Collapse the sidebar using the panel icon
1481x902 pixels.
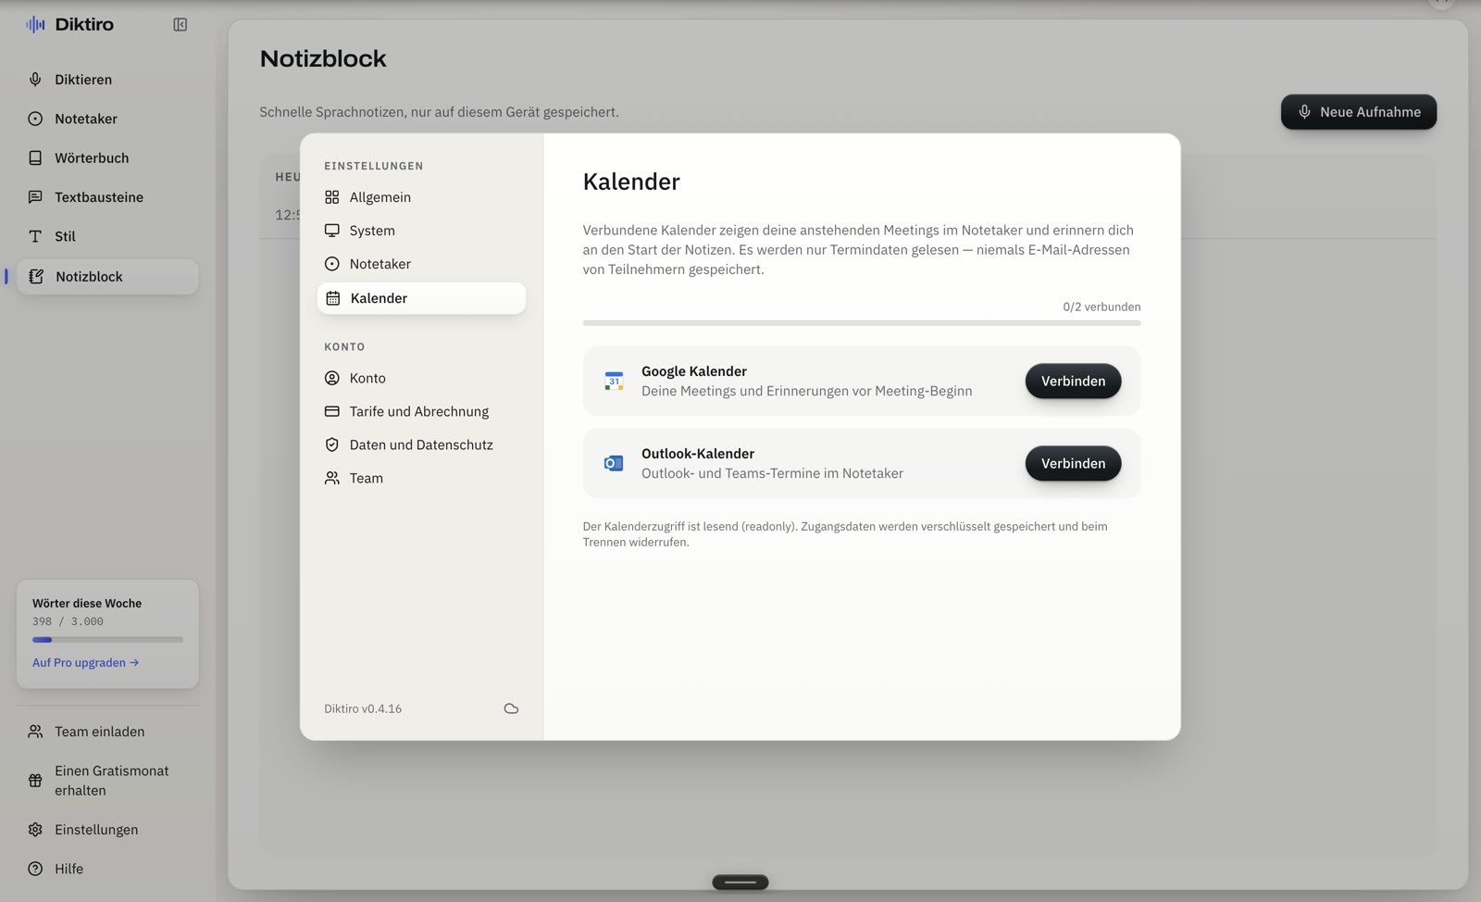[x=180, y=25]
